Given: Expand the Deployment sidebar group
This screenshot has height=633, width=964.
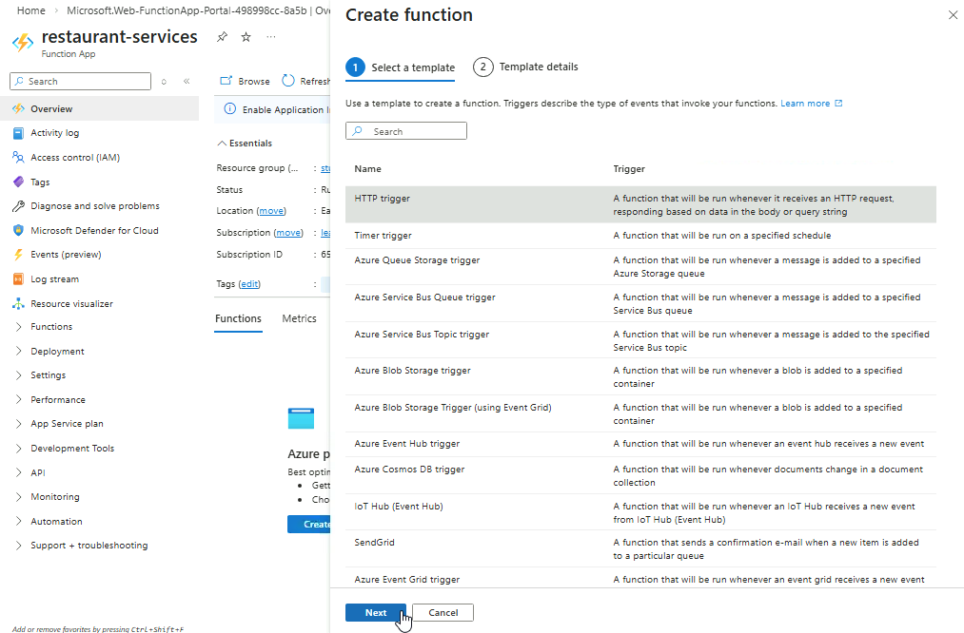Looking at the screenshot, I should (57, 352).
